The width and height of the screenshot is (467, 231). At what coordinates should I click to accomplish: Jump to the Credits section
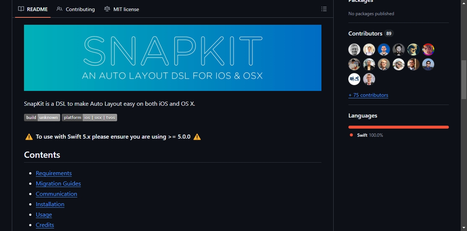(45, 225)
